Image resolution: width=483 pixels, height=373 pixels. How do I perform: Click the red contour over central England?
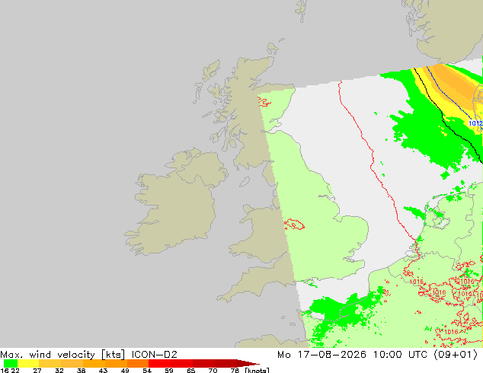click(294, 224)
